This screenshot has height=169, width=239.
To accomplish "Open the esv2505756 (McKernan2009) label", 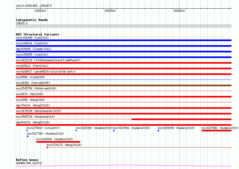I will (36, 88).
